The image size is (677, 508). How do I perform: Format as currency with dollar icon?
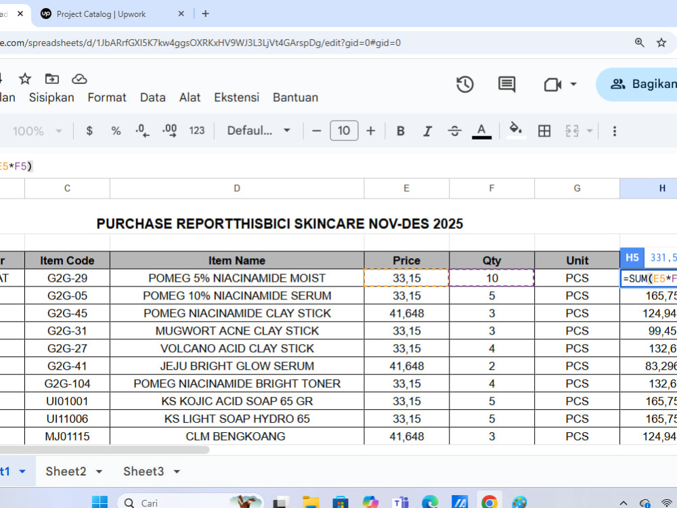click(89, 131)
